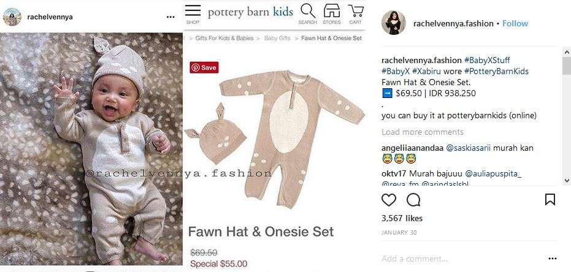
Task: Save post with the bookmark icon
Action: point(550,200)
